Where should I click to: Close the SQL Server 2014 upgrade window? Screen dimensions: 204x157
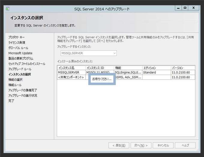pos(193,8)
